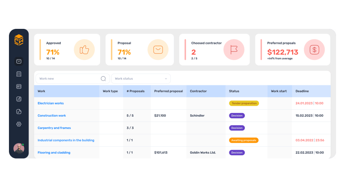The height and width of the screenshot is (187, 345).
Task: Click the Tender preparation status badge
Action: 244,103
